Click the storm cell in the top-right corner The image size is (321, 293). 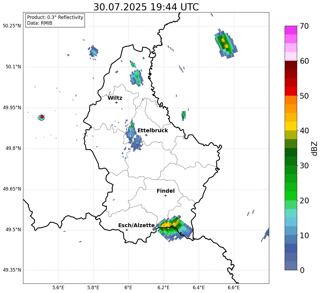point(226,44)
